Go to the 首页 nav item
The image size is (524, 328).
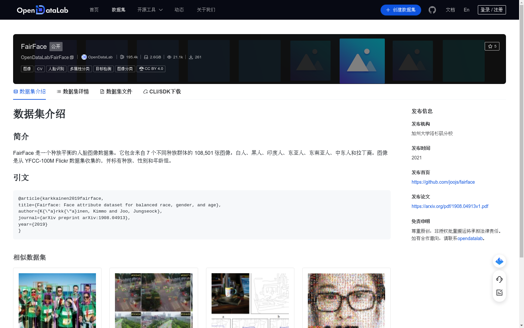(x=94, y=10)
